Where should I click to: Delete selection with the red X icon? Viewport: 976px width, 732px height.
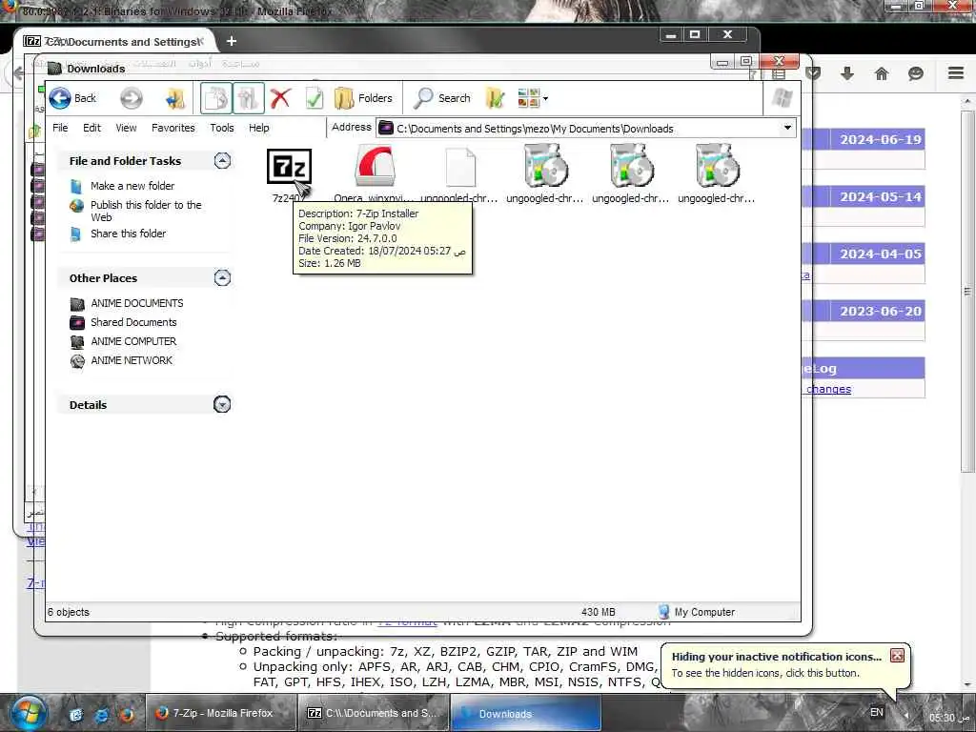(x=281, y=98)
